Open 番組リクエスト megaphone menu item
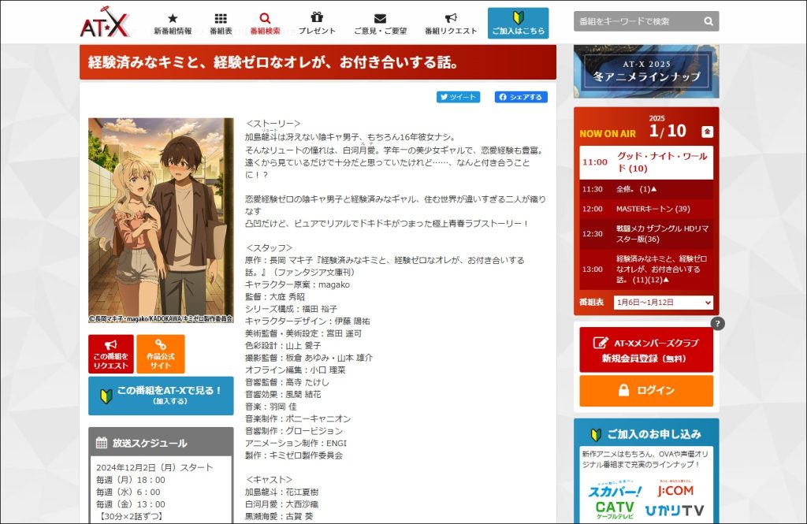Viewport: 807px width, 524px height. (451, 24)
